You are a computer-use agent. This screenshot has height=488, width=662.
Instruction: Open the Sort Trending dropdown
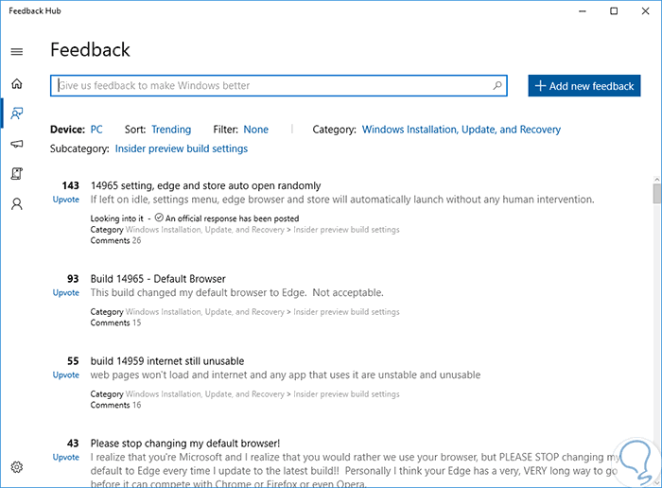170,130
